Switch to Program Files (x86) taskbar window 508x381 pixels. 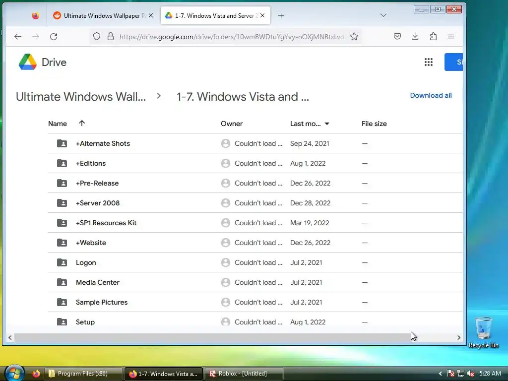click(x=83, y=374)
